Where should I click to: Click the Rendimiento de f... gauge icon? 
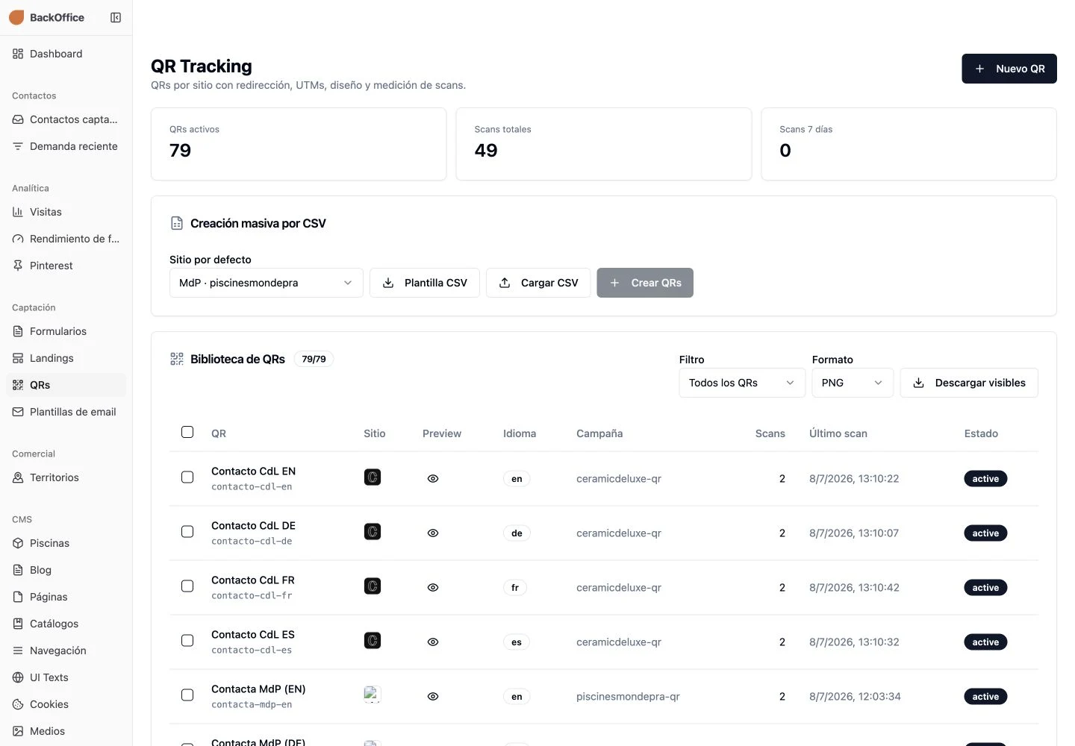(x=18, y=239)
